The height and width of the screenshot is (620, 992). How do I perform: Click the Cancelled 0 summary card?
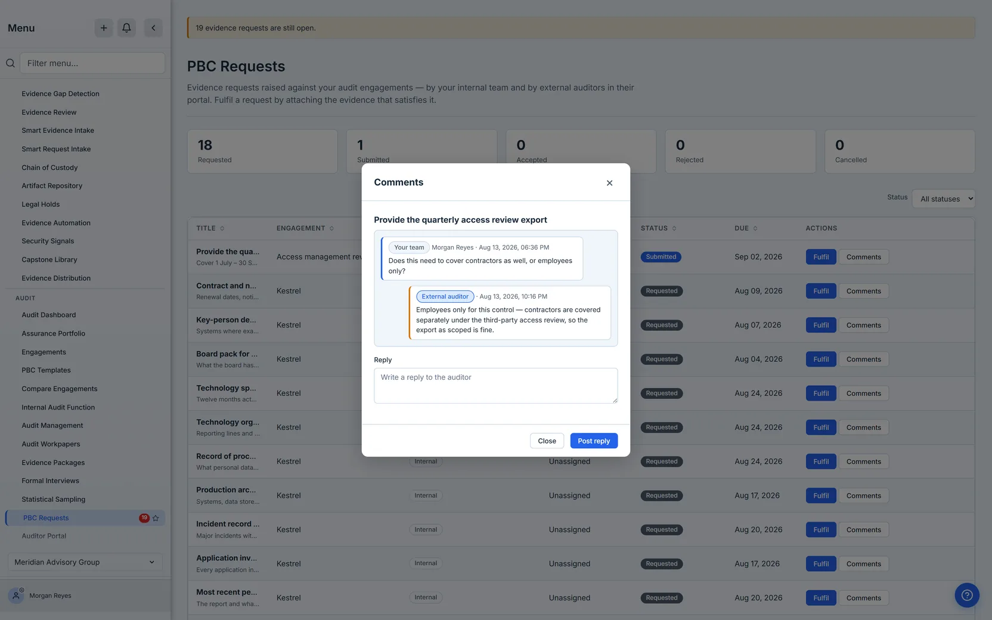pyautogui.click(x=900, y=151)
